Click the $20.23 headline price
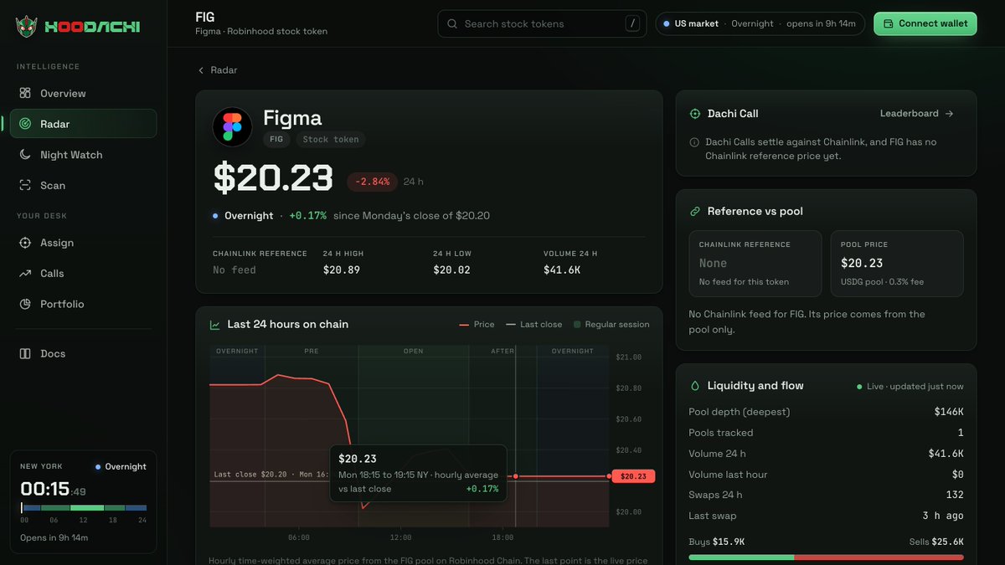The height and width of the screenshot is (565, 1005). click(x=273, y=179)
